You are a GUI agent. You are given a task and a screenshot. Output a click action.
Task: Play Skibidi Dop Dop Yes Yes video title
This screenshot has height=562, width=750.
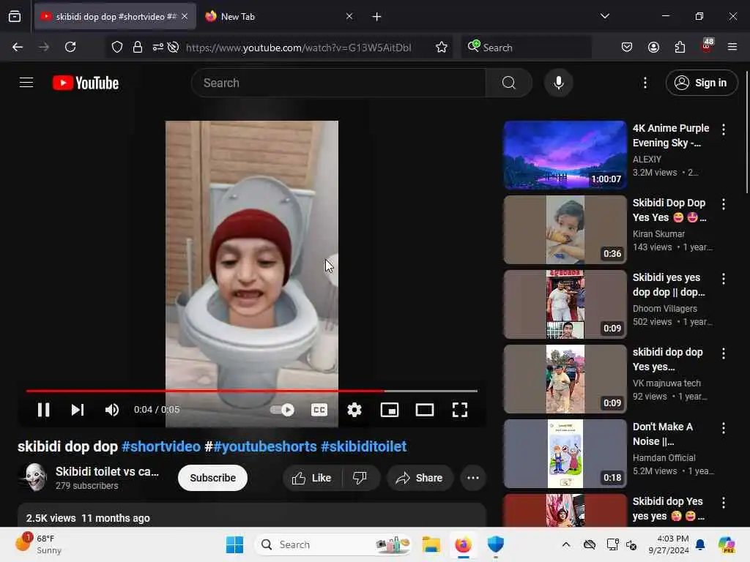(669, 210)
